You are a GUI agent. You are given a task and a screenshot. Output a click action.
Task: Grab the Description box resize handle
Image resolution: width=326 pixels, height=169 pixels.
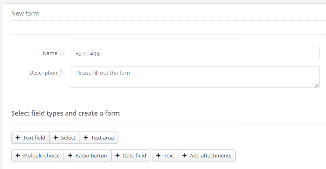point(317,85)
